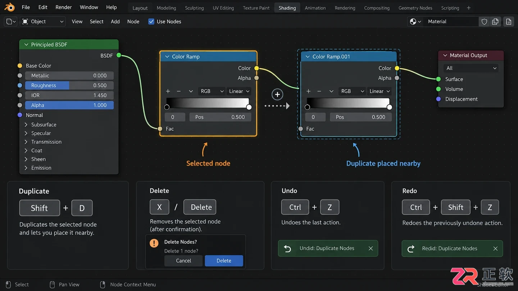518x291 pixels.
Task: Open the Add menu in the editor header
Action: coord(115,22)
